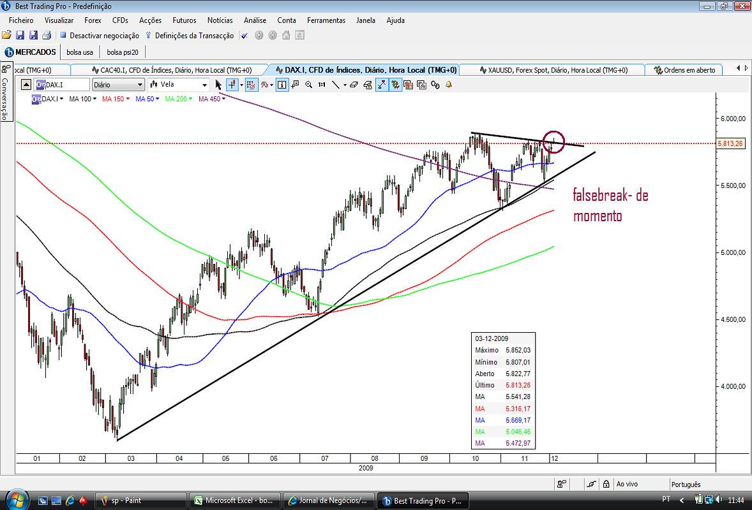
Task: Click the link charts chain icon
Action: (435, 85)
